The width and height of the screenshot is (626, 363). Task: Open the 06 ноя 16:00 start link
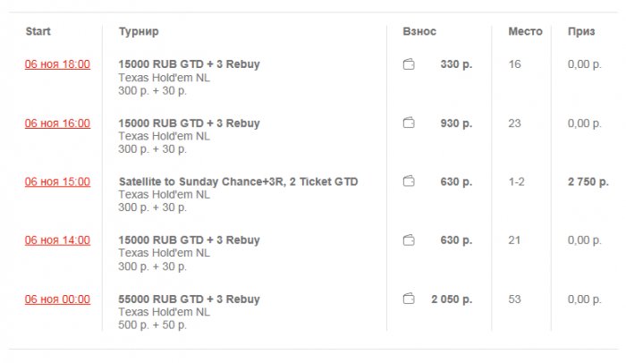[57, 123]
